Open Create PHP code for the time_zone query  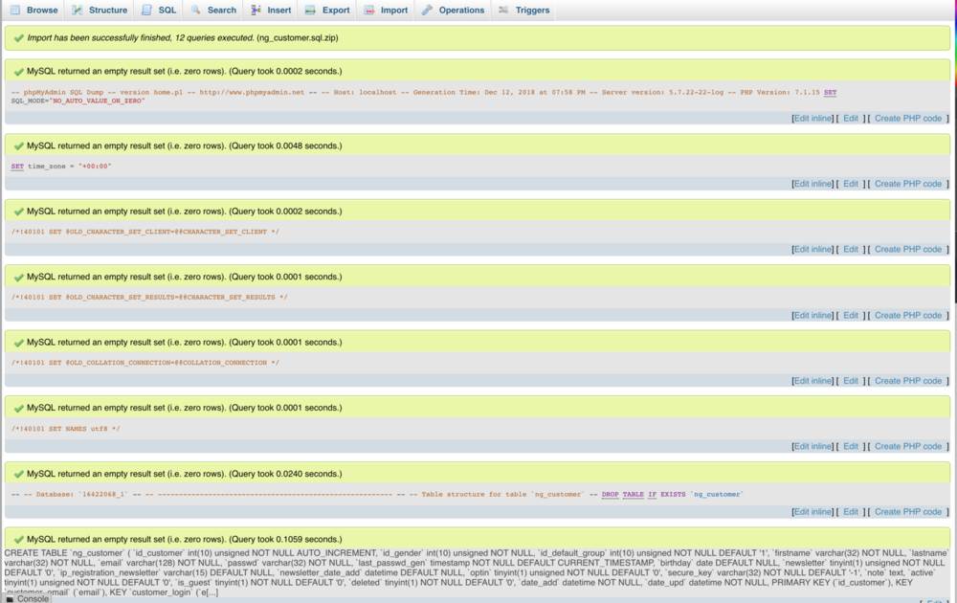tap(908, 183)
